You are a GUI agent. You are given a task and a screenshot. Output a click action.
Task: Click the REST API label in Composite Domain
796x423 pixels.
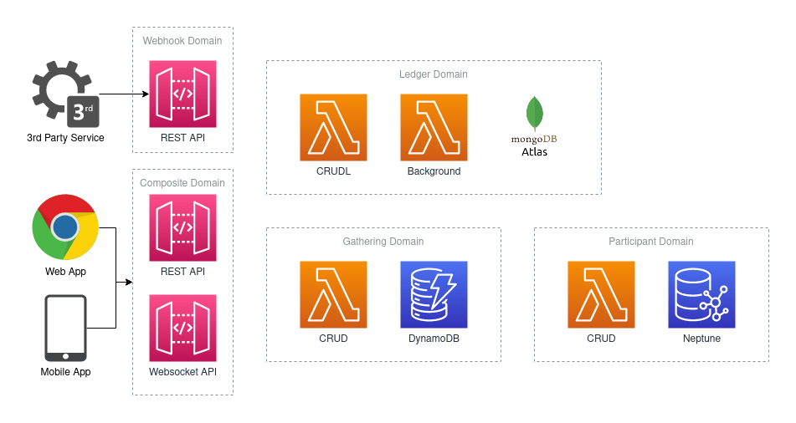click(x=182, y=272)
